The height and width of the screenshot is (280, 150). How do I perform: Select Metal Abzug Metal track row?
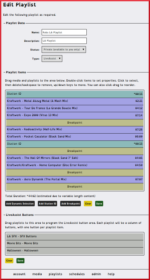tap(75, 101)
